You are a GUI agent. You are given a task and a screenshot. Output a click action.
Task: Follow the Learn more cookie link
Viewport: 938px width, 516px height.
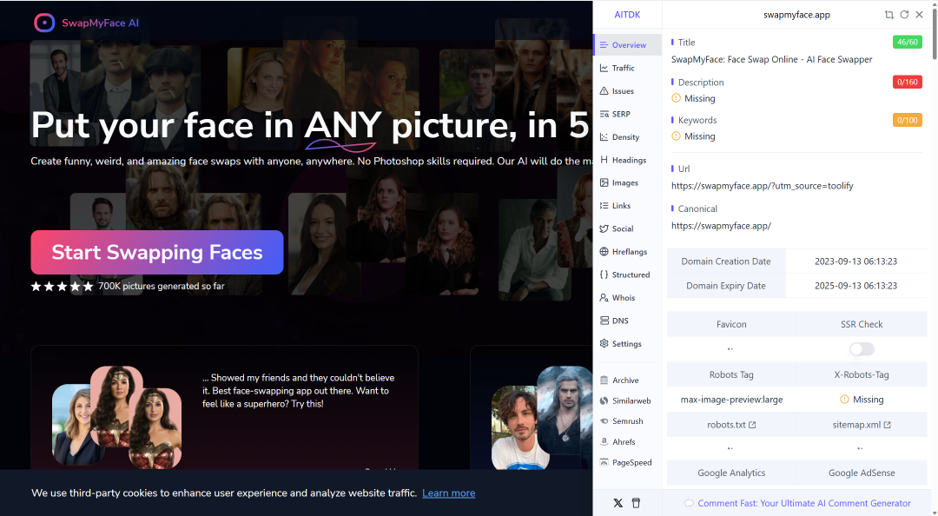click(x=449, y=493)
